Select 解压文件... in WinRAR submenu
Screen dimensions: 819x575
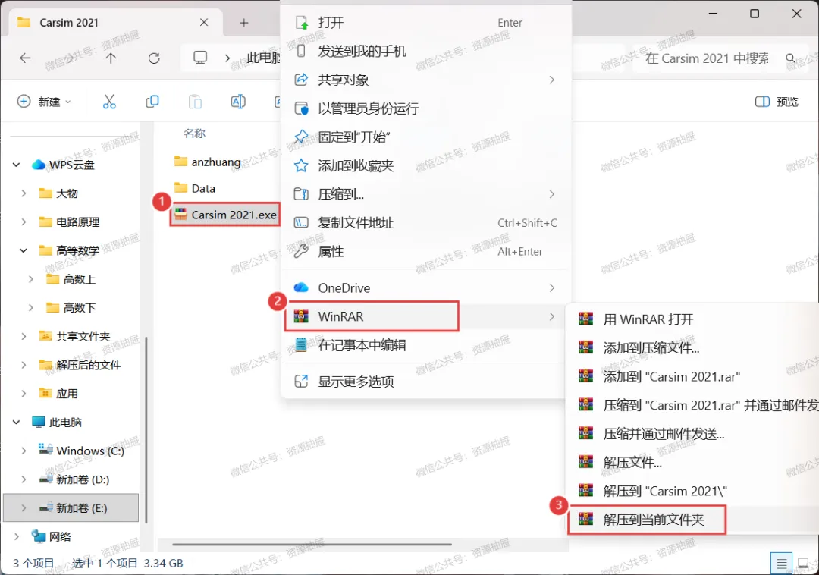(694, 462)
